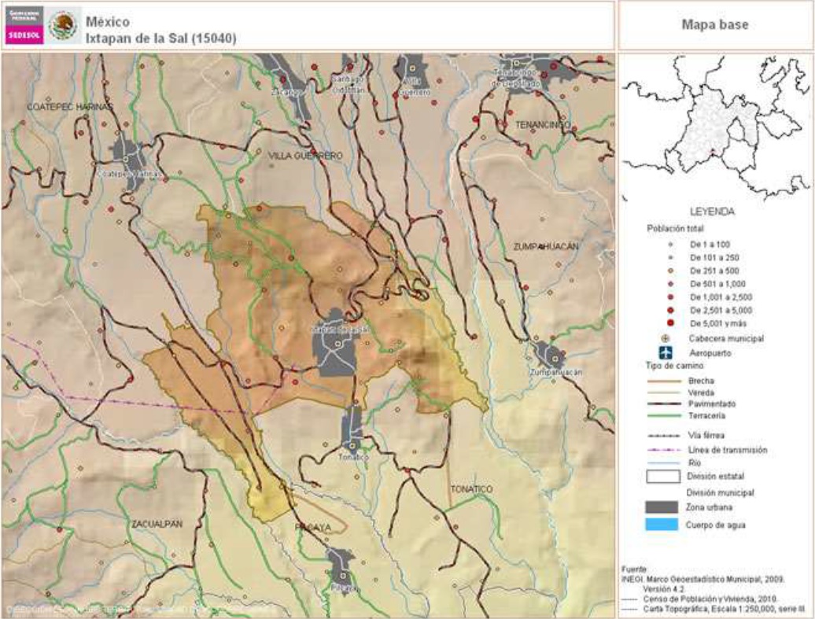Screen dimensions: 815x619
Task: Click the Pavimentado road type legend entry
Action: (695, 403)
